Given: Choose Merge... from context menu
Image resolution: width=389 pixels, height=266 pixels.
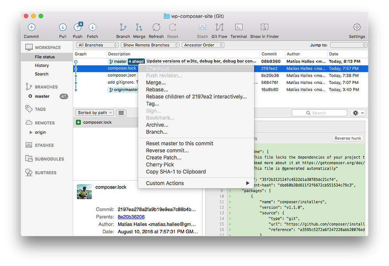Looking at the screenshot, I should coord(196,82).
